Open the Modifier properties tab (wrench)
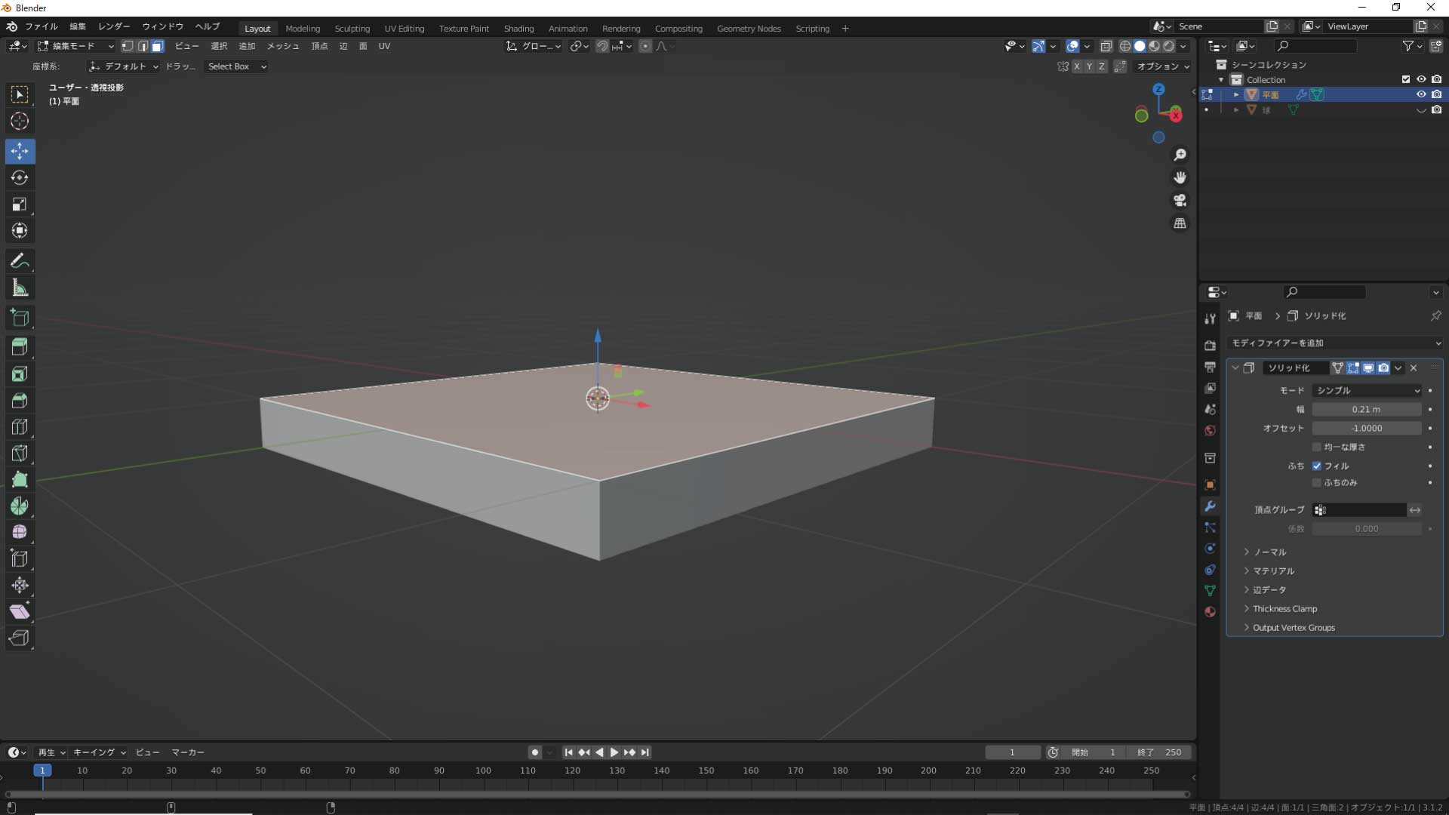 [1211, 506]
